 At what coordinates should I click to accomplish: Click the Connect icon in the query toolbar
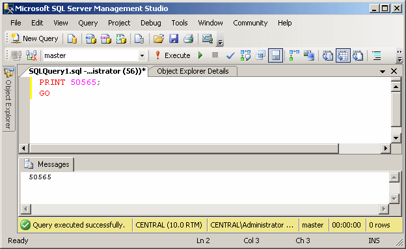pos(16,55)
